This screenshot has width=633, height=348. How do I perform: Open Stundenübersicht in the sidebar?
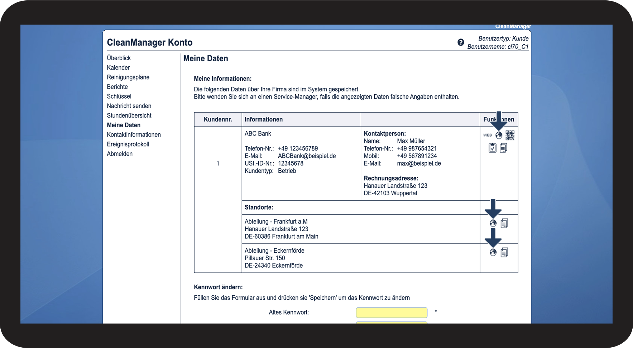coord(129,115)
